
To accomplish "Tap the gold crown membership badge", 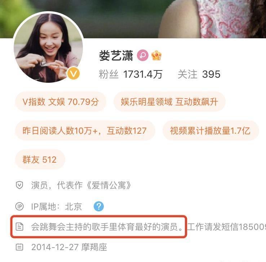I will (156, 55).
